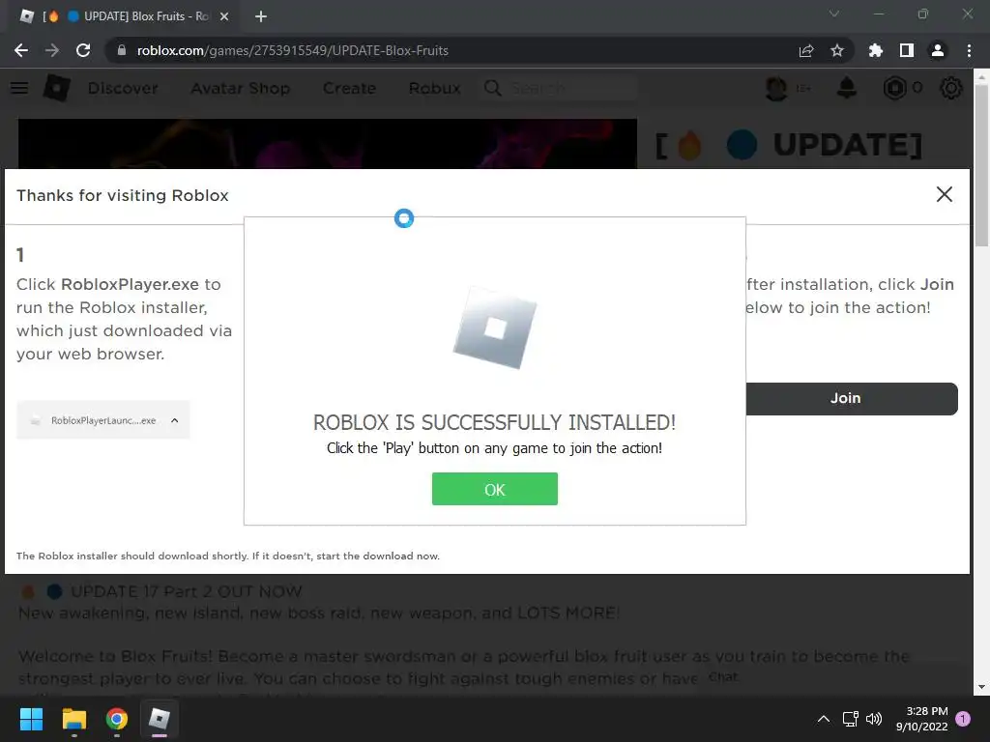The image size is (990, 742).
Task: Click the browser forward arrow
Action: point(52,50)
